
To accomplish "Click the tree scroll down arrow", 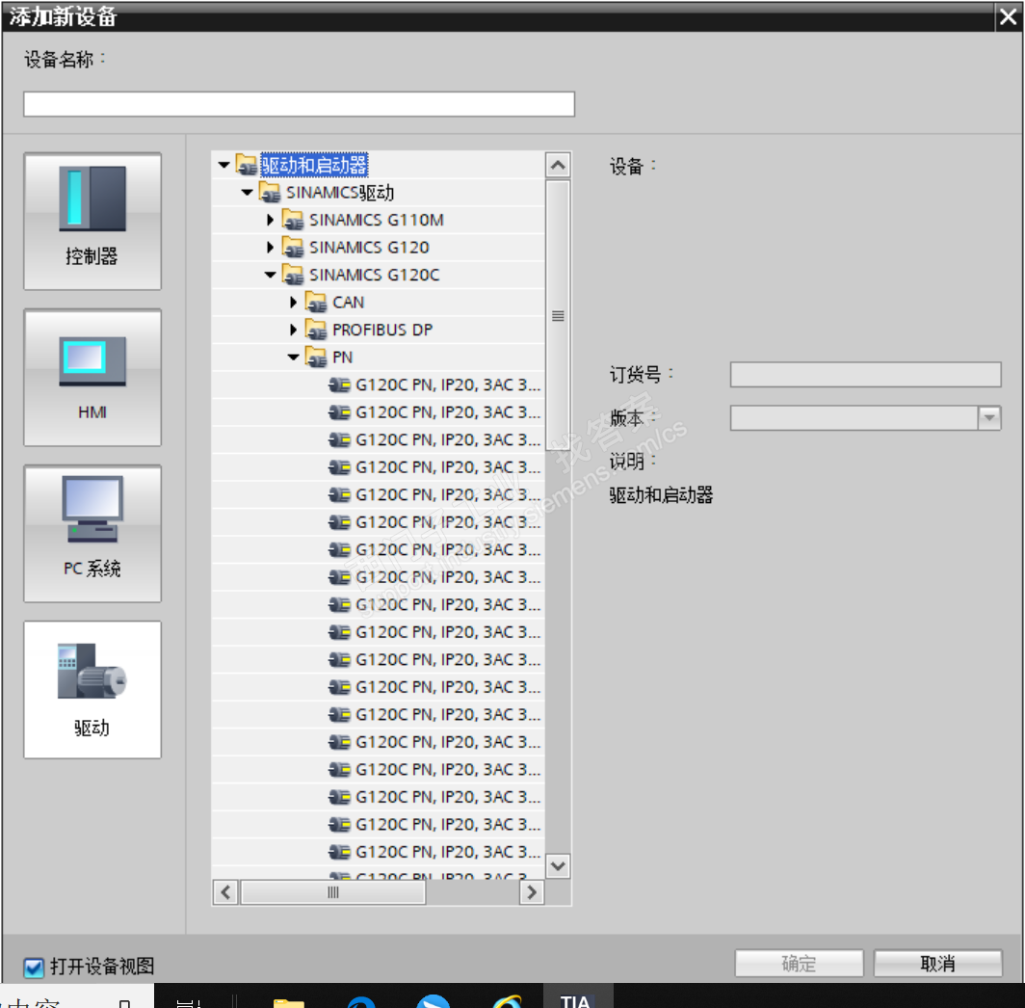I will (558, 866).
